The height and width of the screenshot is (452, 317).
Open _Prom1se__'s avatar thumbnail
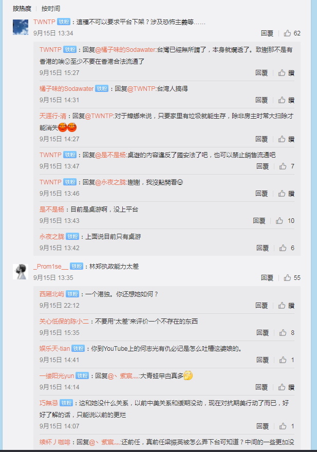coord(21,272)
